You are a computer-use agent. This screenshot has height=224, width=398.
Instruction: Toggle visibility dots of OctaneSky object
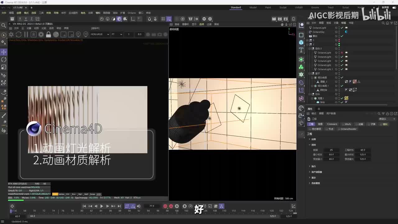(x=339, y=32)
